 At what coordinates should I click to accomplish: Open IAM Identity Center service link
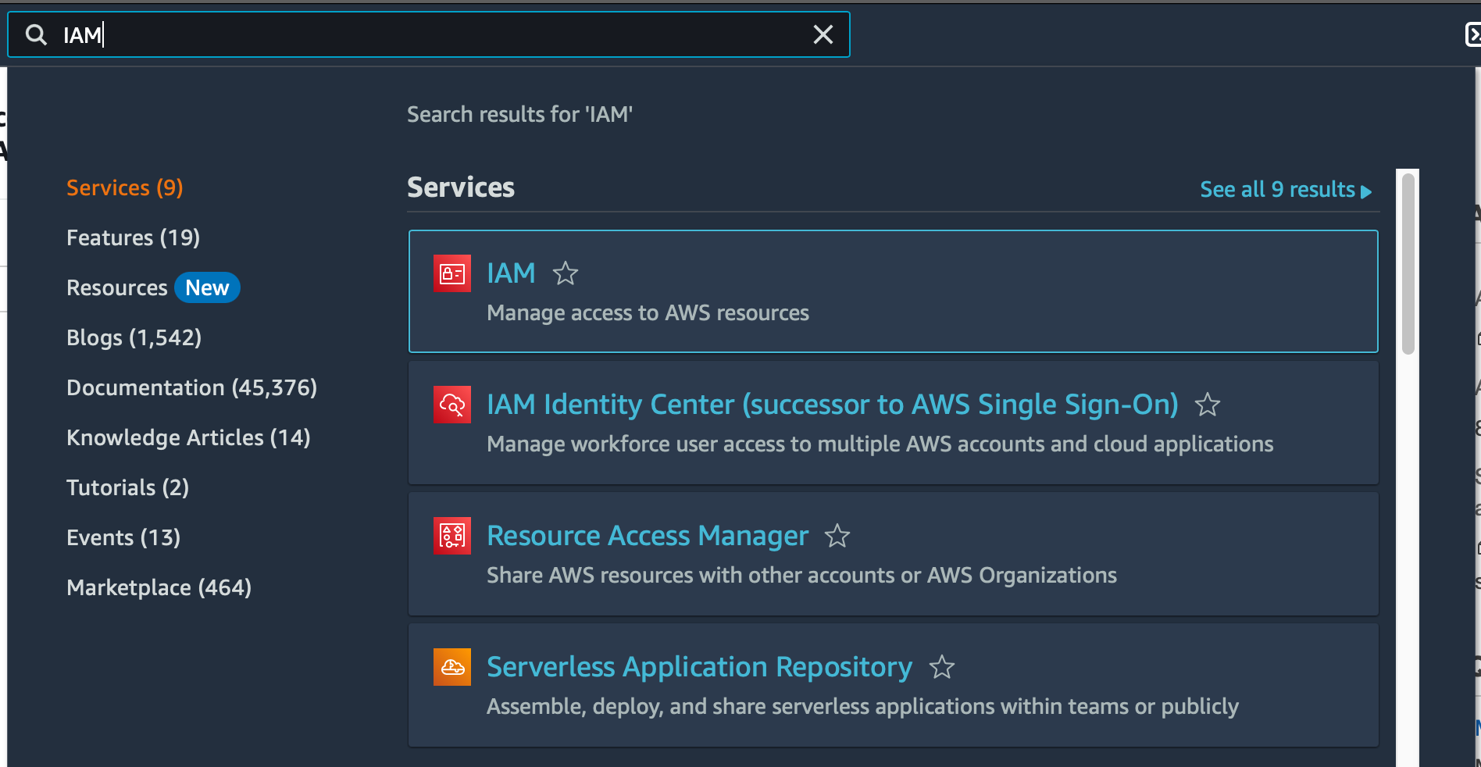832,405
